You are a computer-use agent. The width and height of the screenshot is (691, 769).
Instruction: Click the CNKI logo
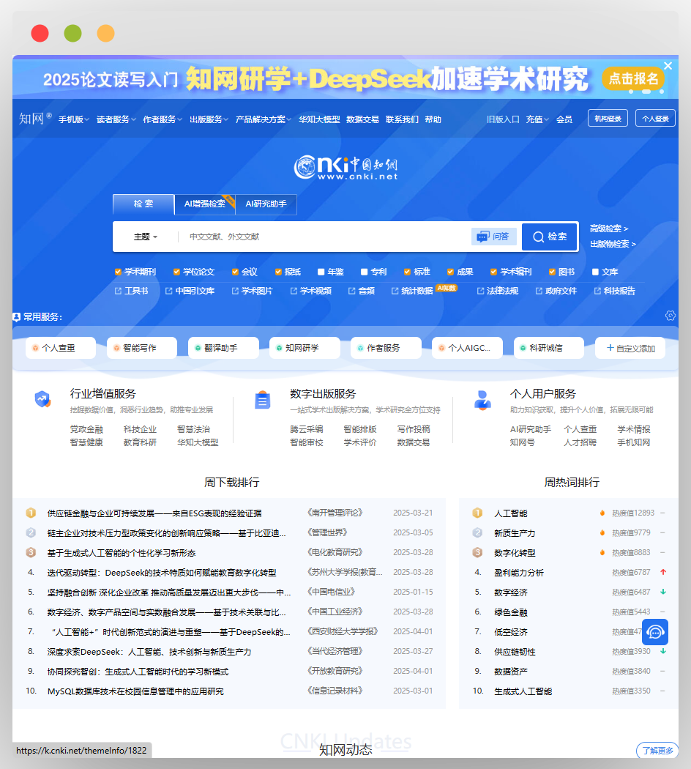point(345,168)
